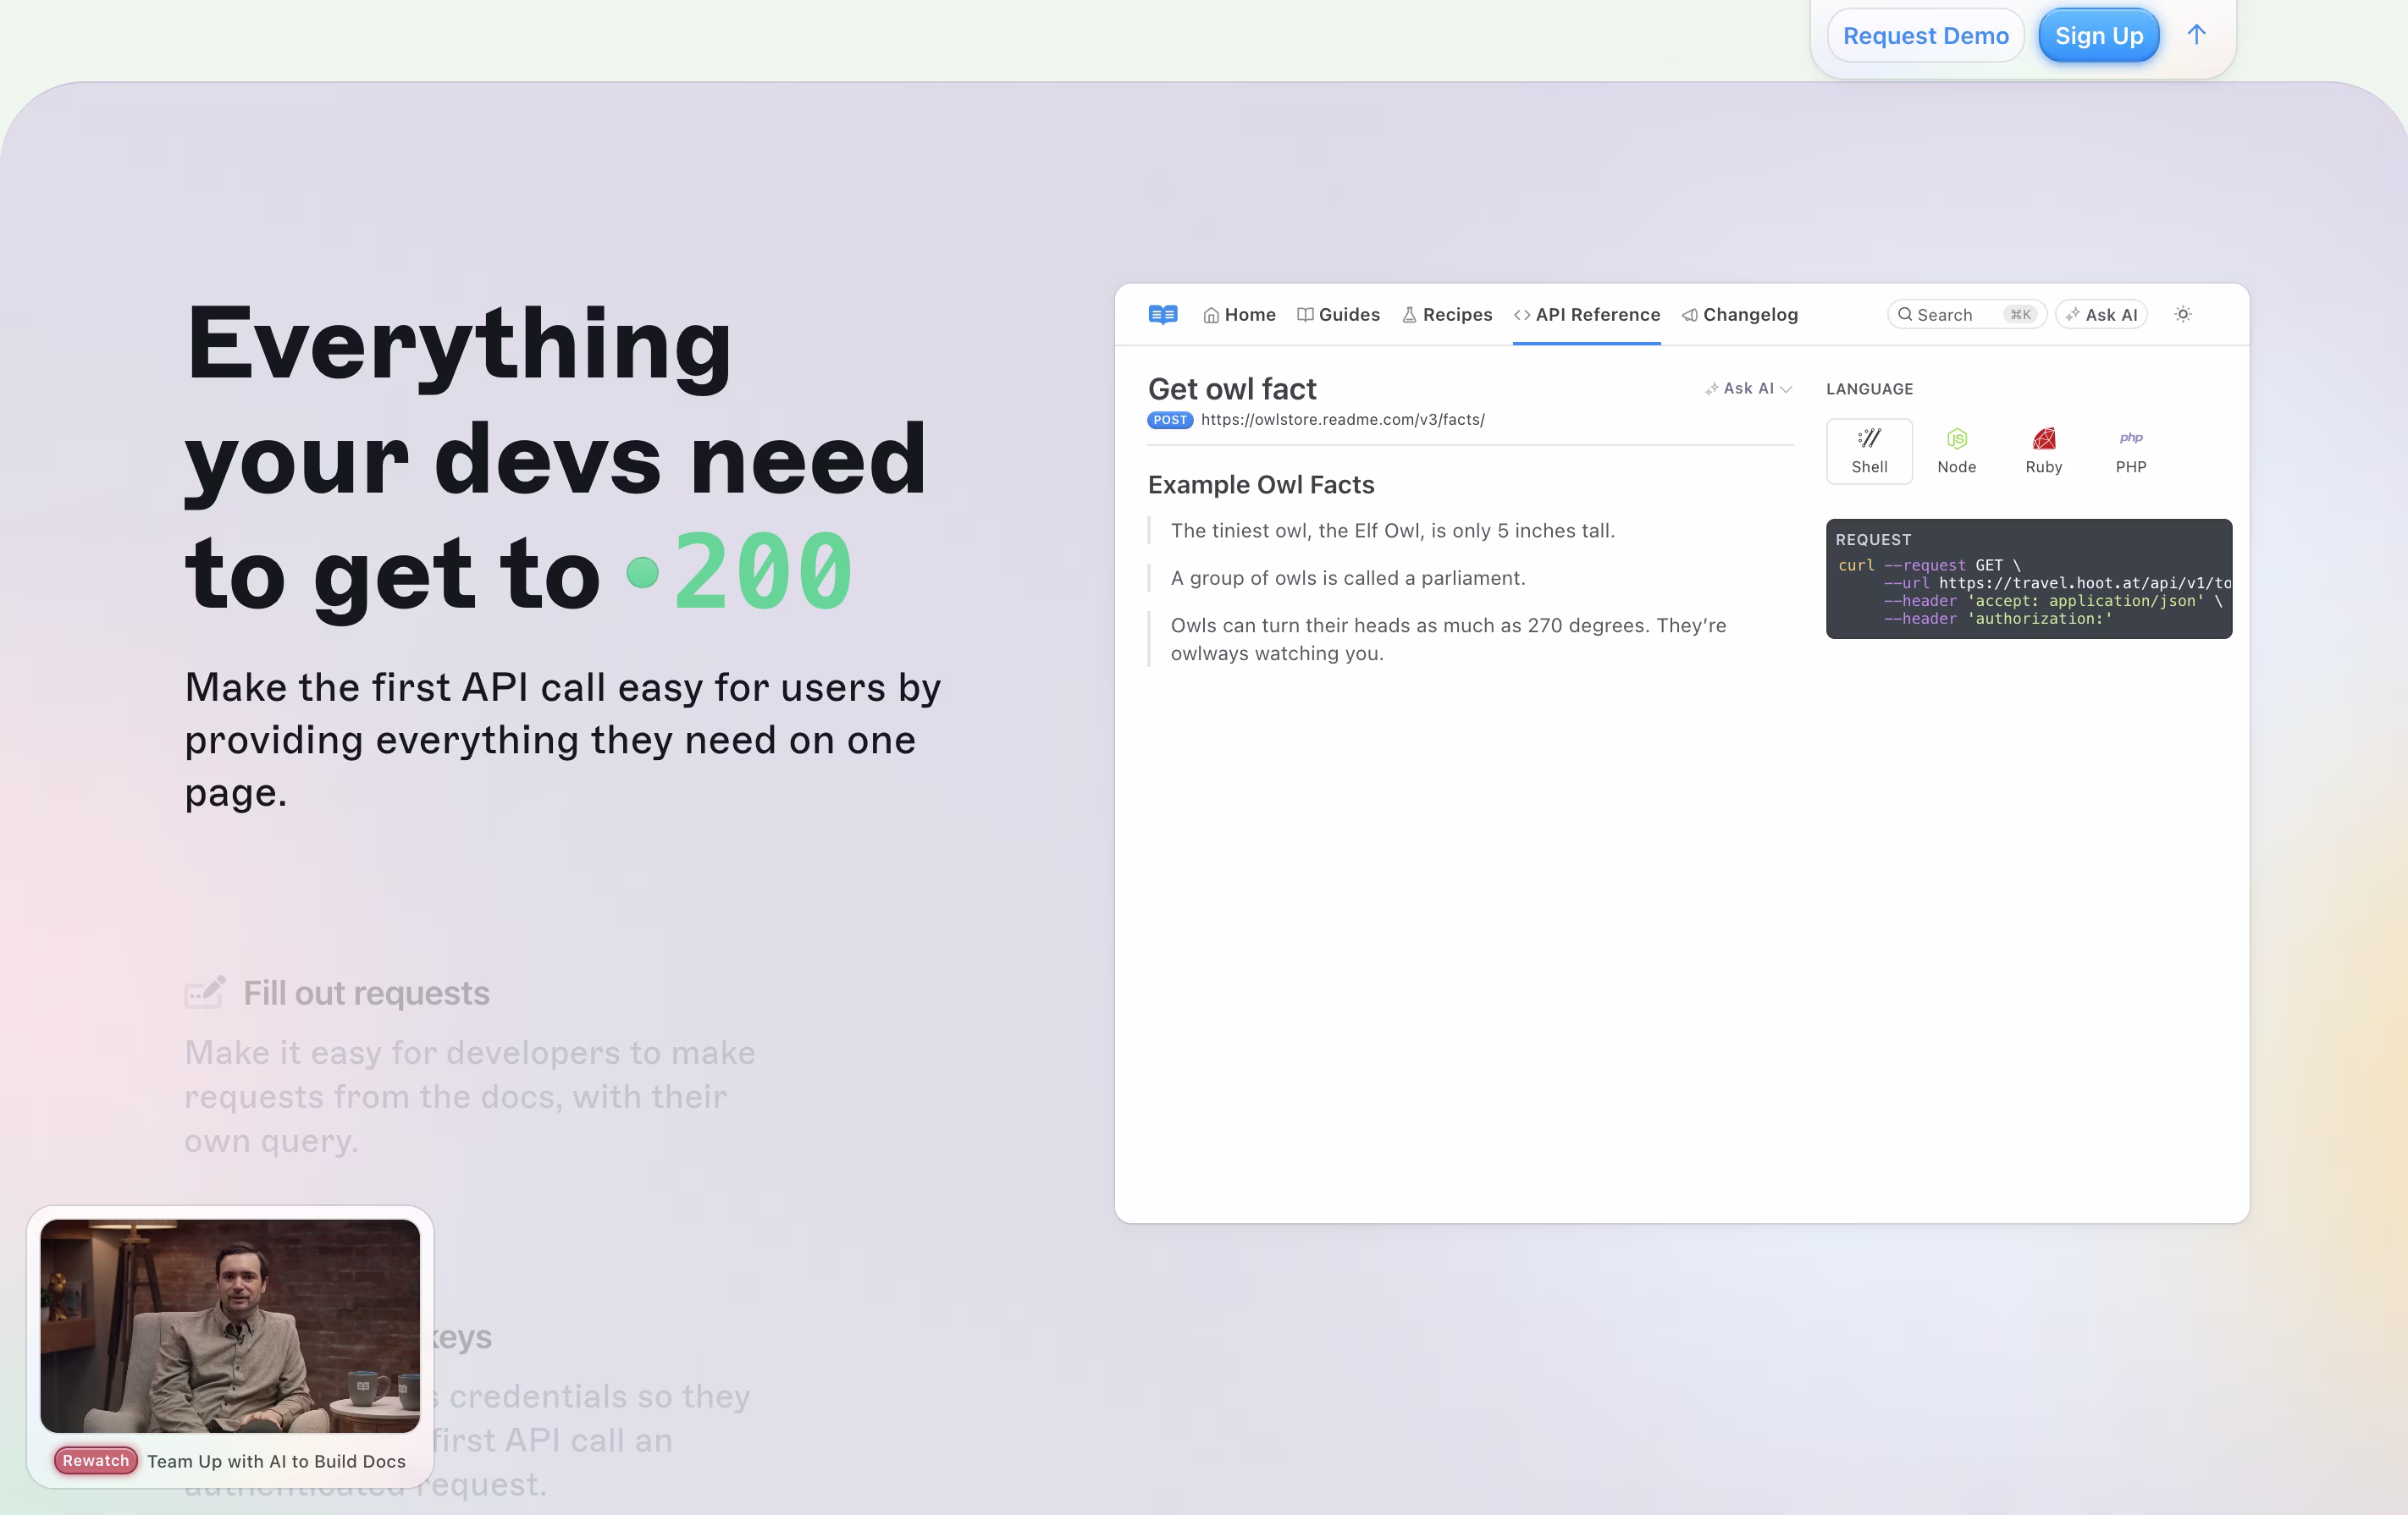
Task: Click the Ask AI sparkle button in navbar
Action: (2101, 314)
